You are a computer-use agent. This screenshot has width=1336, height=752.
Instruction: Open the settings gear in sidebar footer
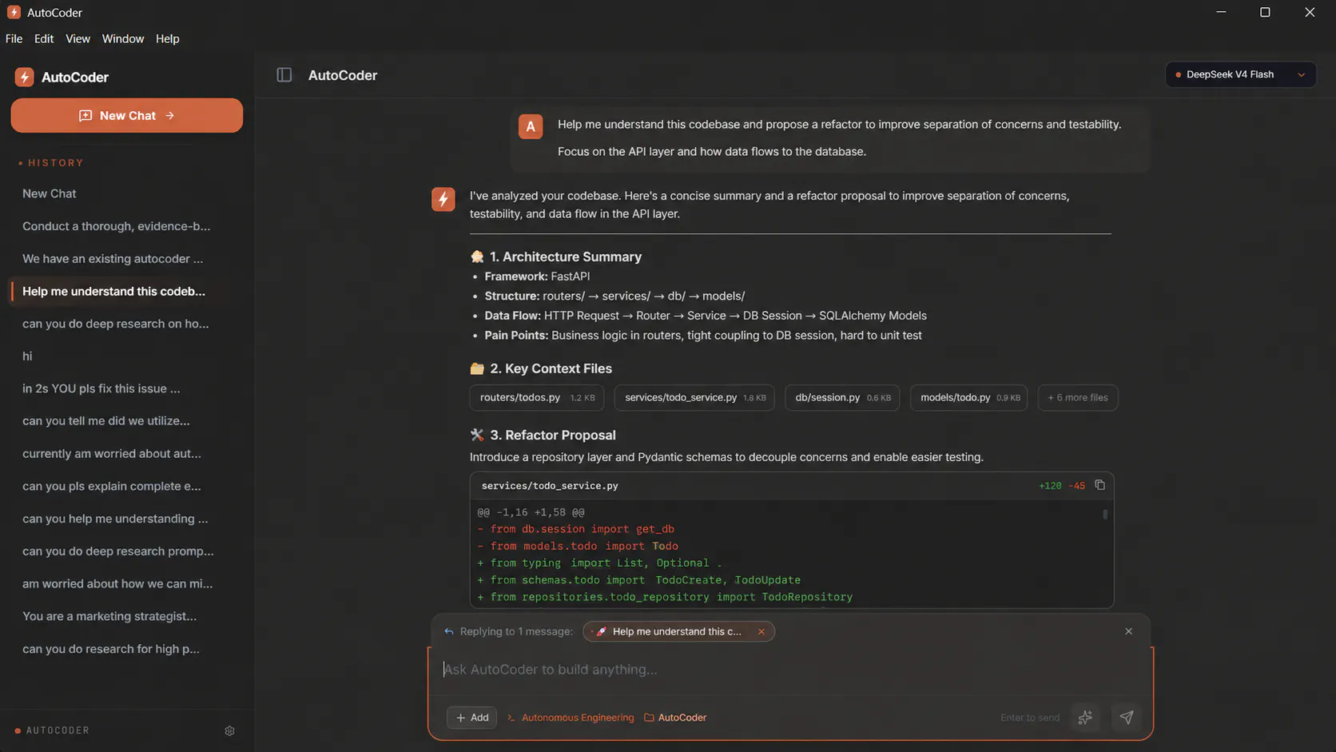tap(229, 730)
